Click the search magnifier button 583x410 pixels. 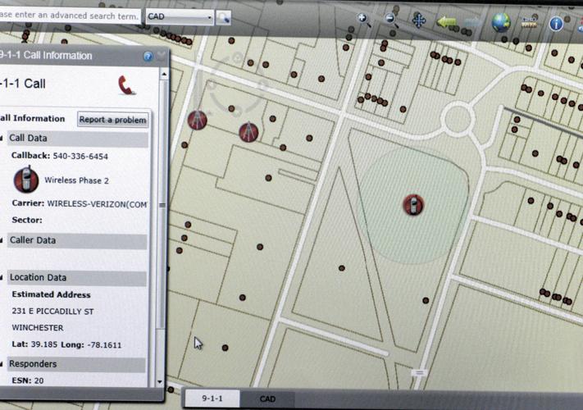pos(223,17)
